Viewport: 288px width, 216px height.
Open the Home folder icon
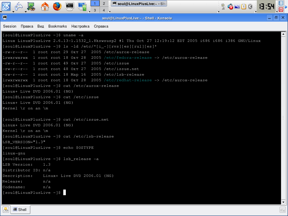click(x=45, y=6)
